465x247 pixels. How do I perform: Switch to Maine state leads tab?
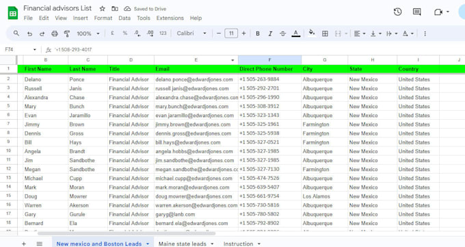pyautogui.click(x=183, y=244)
